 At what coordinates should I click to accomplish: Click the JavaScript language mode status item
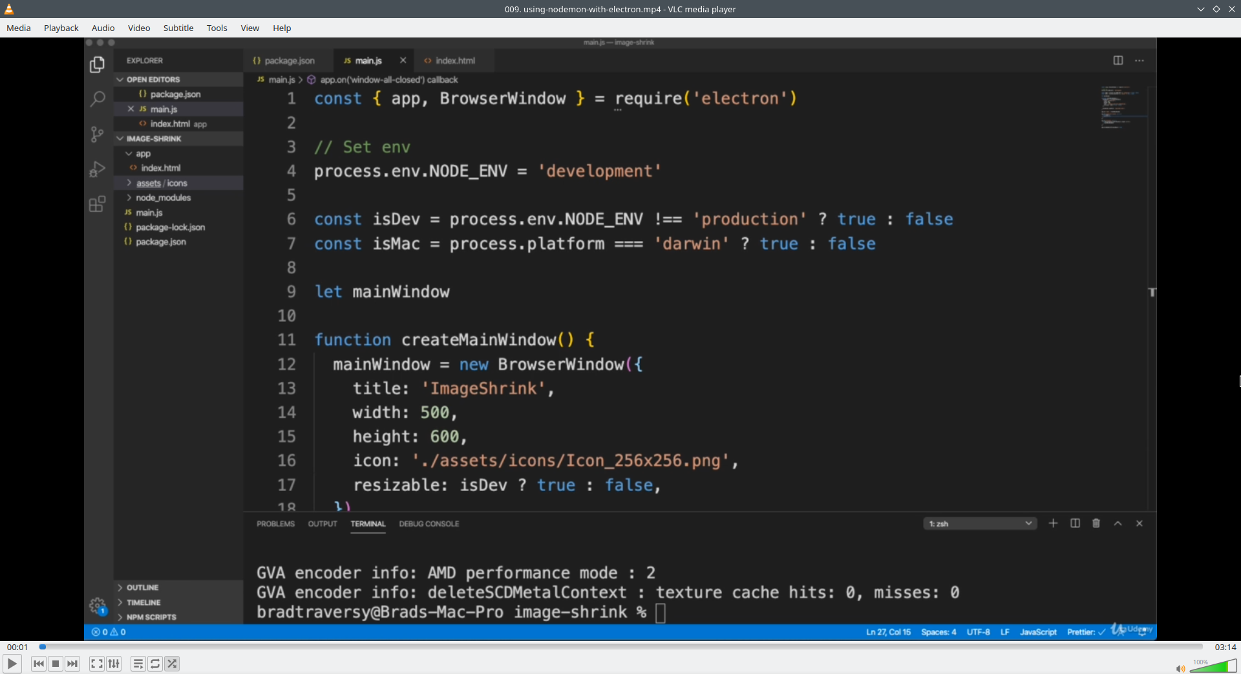1038,632
